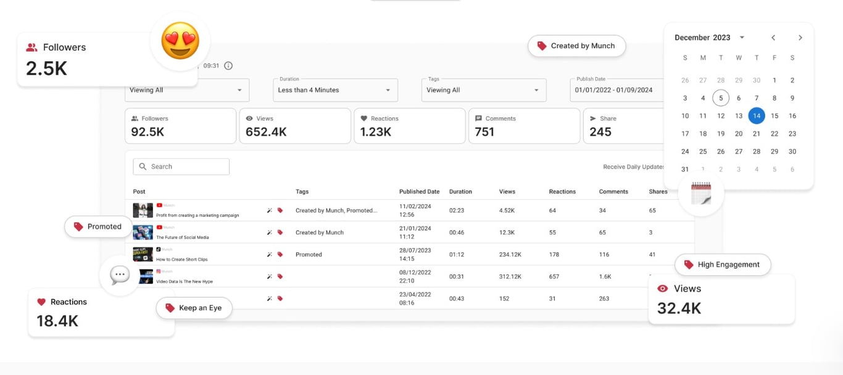The height and width of the screenshot is (375, 843).
Task: Go to previous month in calendar
Action: pos(773,38)
